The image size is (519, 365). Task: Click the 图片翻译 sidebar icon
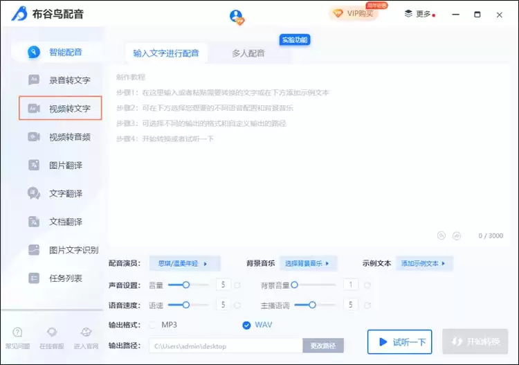[x=34, y=165]
